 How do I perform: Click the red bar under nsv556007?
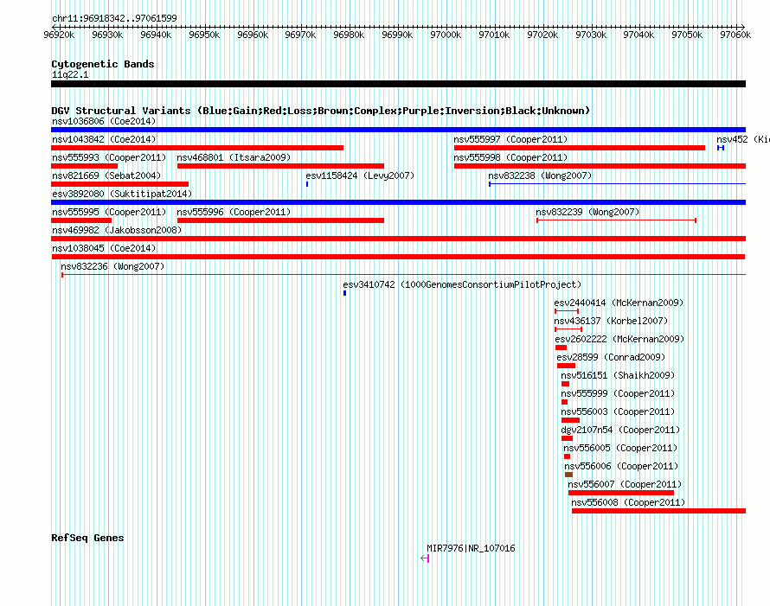[x=621, y=493]
